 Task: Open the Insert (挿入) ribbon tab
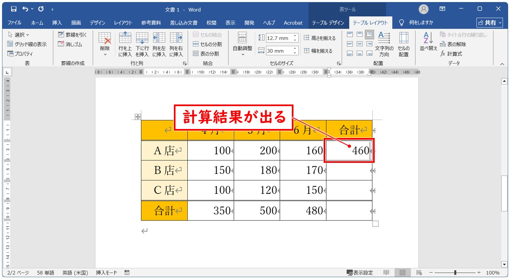coord(57,23)
